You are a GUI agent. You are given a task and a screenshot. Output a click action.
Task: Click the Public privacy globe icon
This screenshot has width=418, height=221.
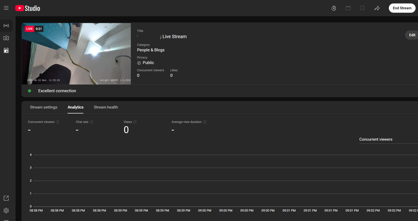(139, 63)
